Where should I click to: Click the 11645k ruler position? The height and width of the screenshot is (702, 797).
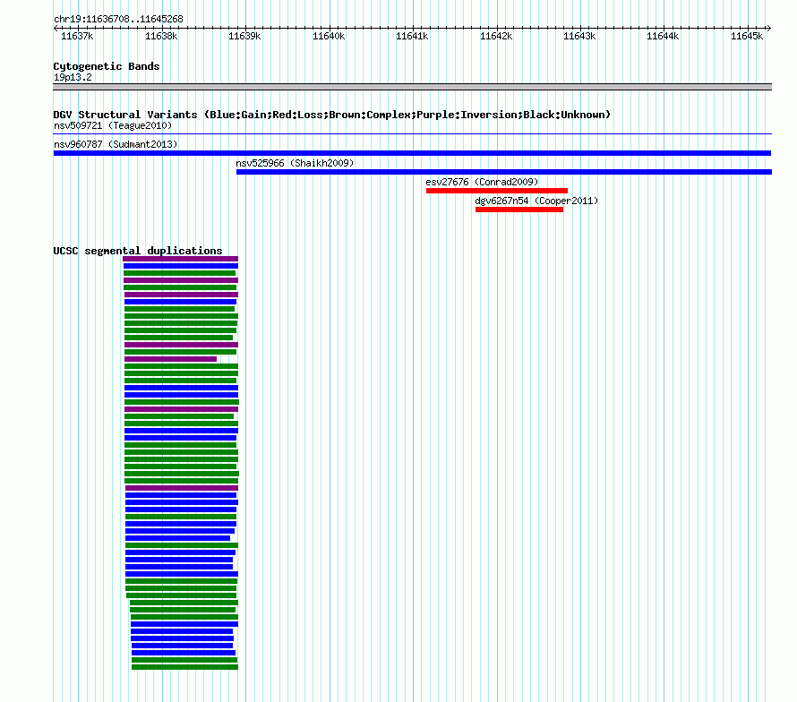(747, 36)
